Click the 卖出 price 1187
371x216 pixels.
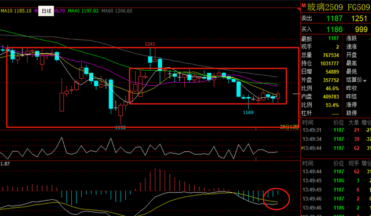point(334,19)
